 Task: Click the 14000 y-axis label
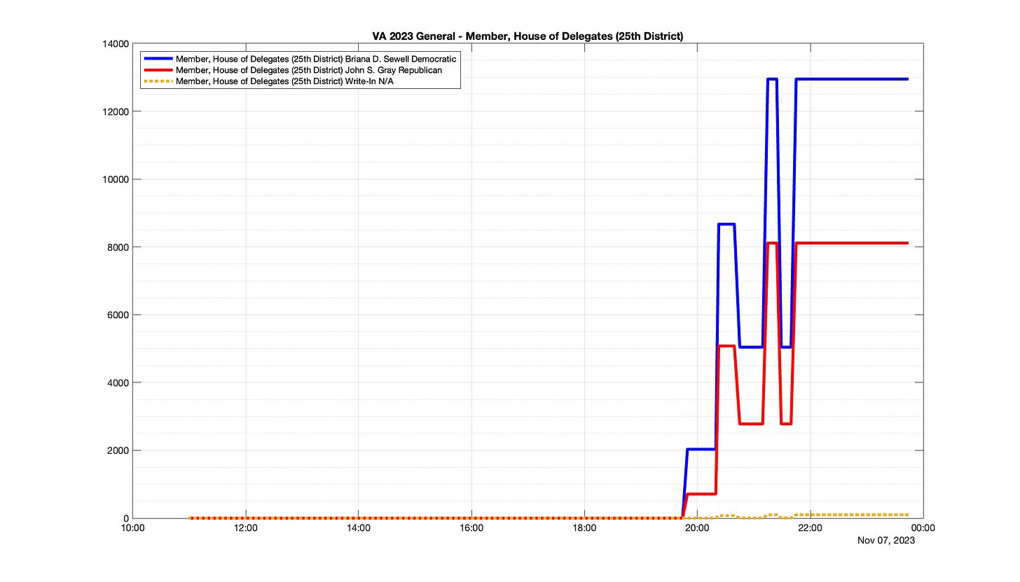(x=116, y=43)
